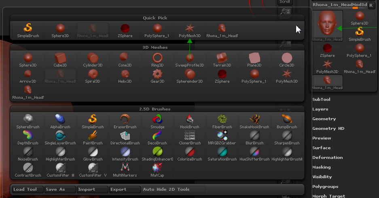Pick Sphereinder3D tool
Viewport: 379px width, 198px height.
point(190,76)
